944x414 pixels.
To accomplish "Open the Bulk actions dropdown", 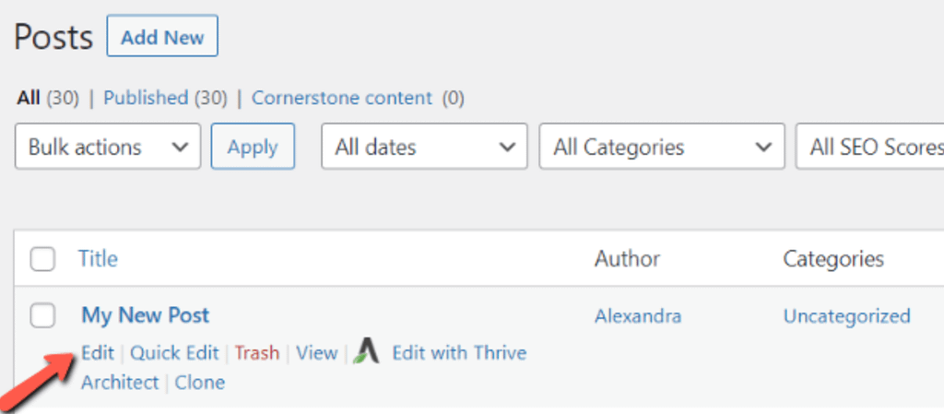I will pyautogui.click(x=108, y=147).
